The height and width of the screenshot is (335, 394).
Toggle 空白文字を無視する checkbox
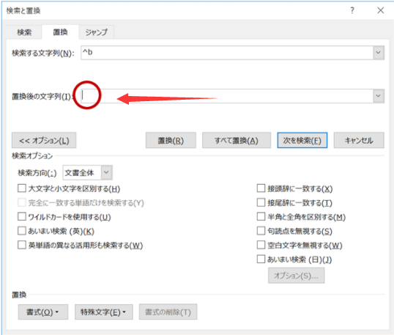261,245
